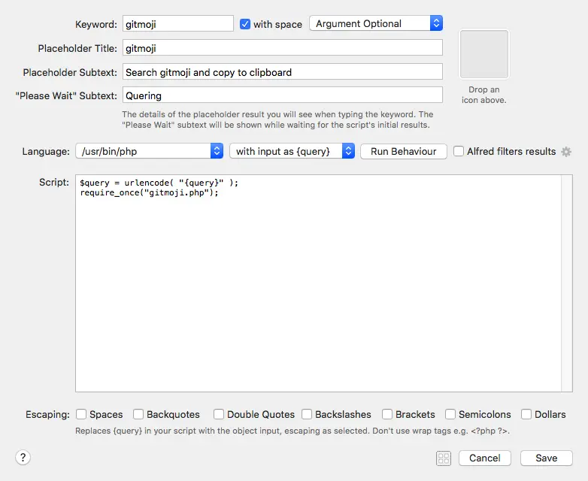Viewport: 588px width, 481px height.
Task: Enable Semicolons escaping
Action: (450, 414)
